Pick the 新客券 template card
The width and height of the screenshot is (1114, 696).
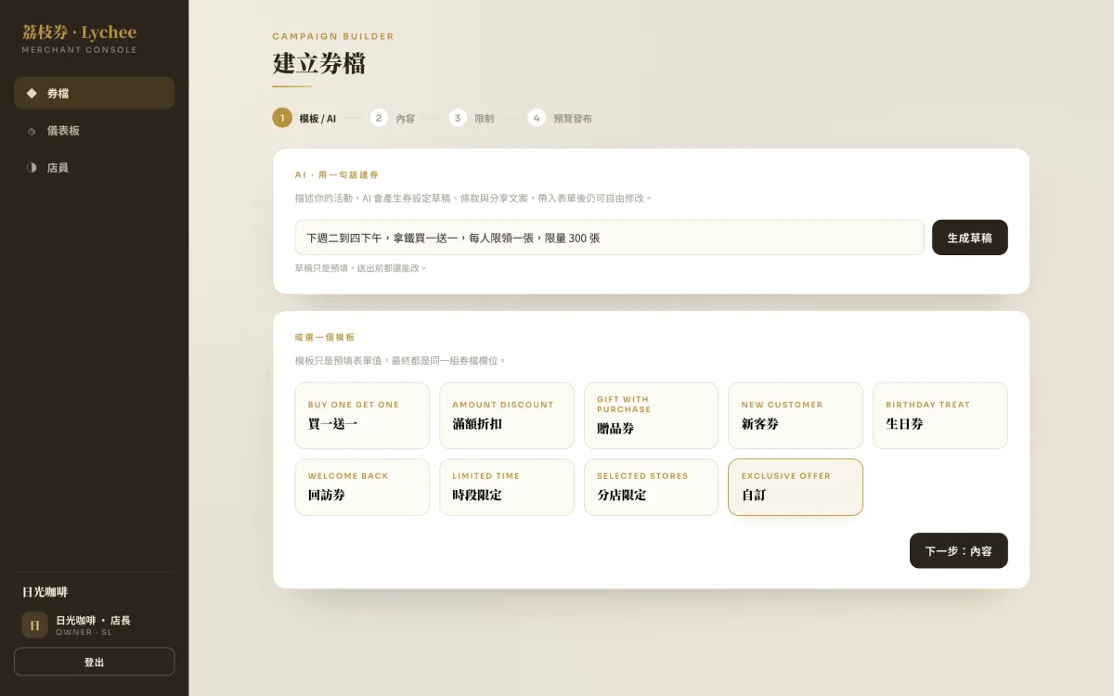(796, 416)
